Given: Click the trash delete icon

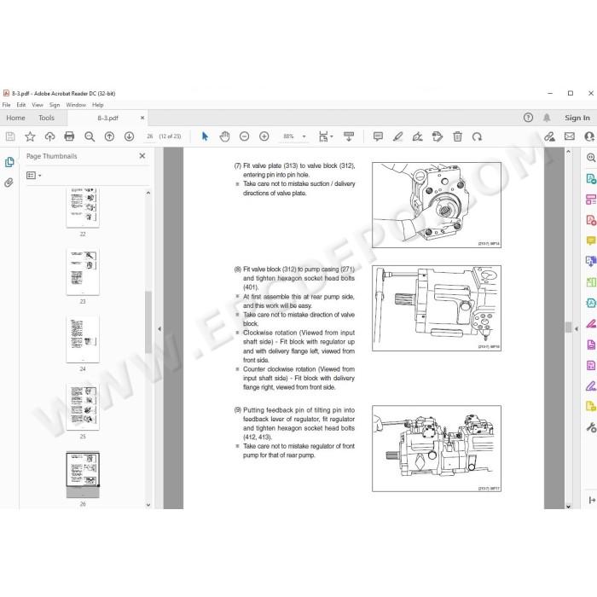Looking at the screenshot, I should 457,136.
